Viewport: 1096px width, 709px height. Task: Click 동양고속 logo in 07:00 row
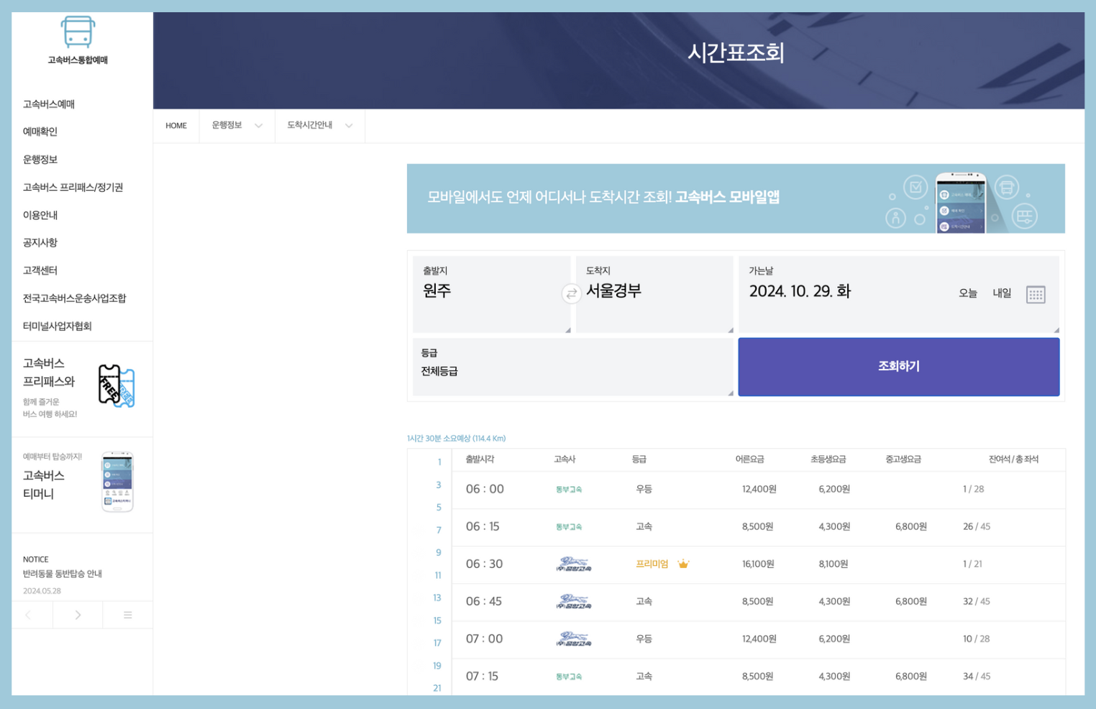point(574,639)
